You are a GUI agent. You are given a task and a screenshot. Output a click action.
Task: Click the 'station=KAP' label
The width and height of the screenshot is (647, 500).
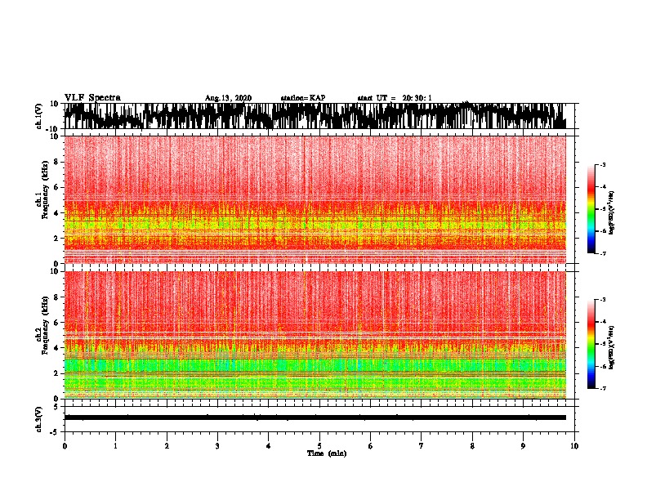coord(303,98)
